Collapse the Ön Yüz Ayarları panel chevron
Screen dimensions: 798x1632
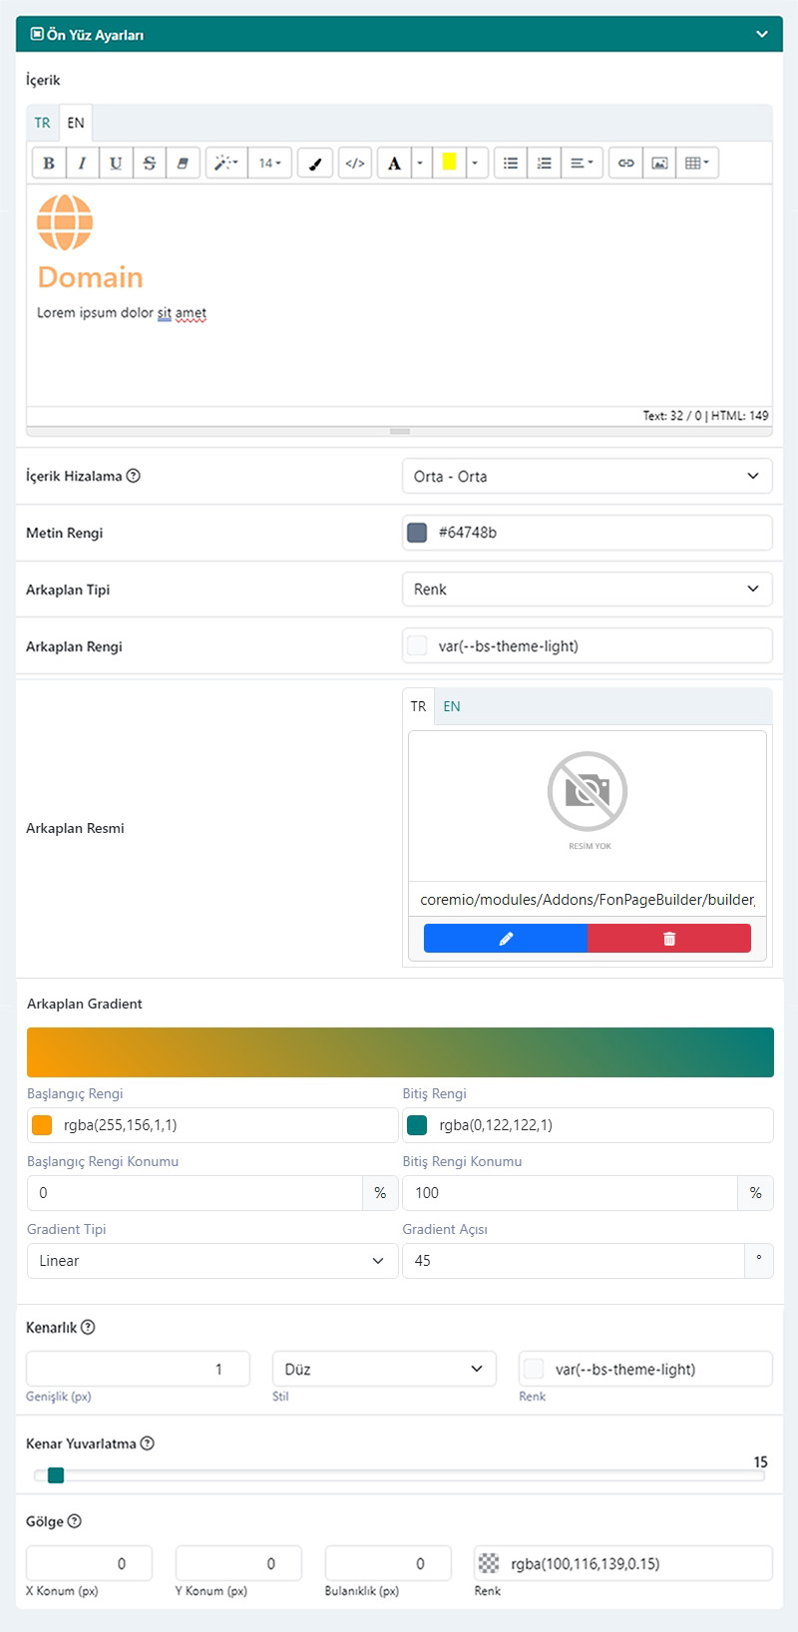(x=762, y=34)
